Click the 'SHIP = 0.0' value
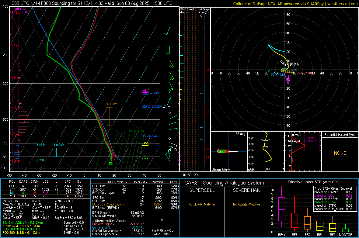This screenshot has height=238, width=359. coord(71,233)
